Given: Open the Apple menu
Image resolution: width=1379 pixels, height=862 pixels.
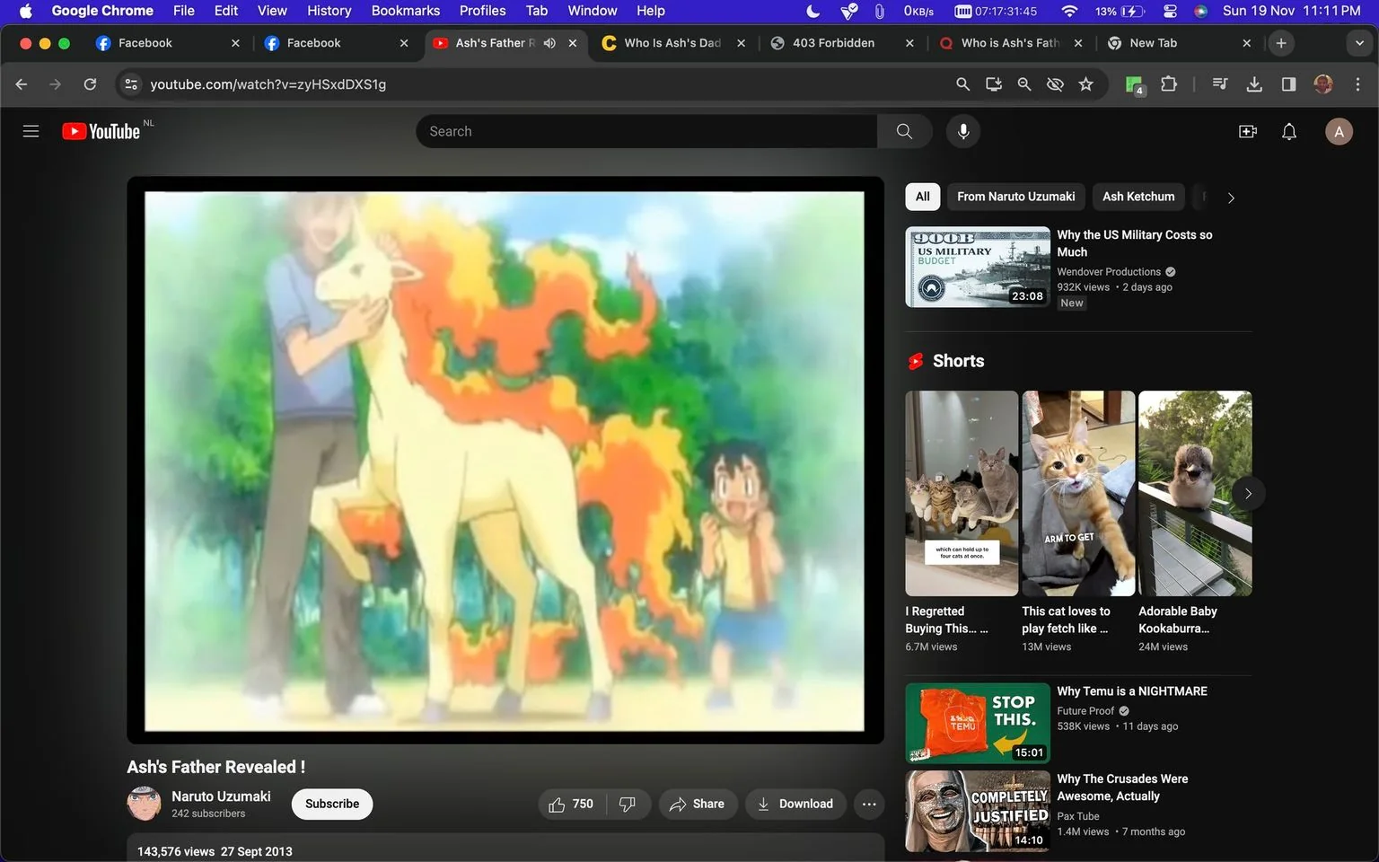Looking at the screenshot, I should click(x=25, y=11).
